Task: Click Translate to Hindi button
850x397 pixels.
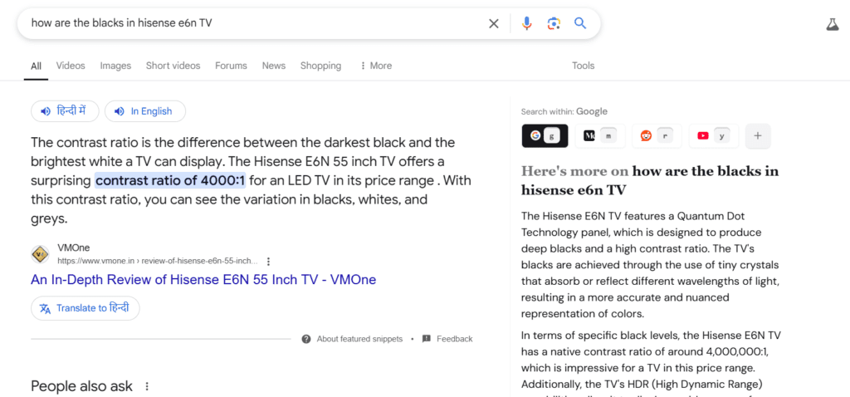Action: (85, 308)
